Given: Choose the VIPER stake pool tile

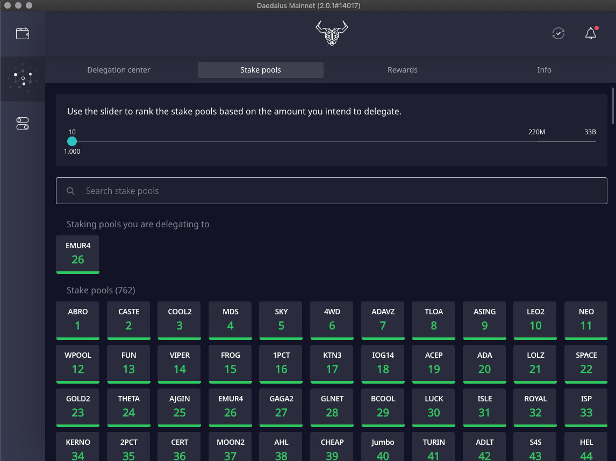Looking at the screenshot, I should point(180,364).
